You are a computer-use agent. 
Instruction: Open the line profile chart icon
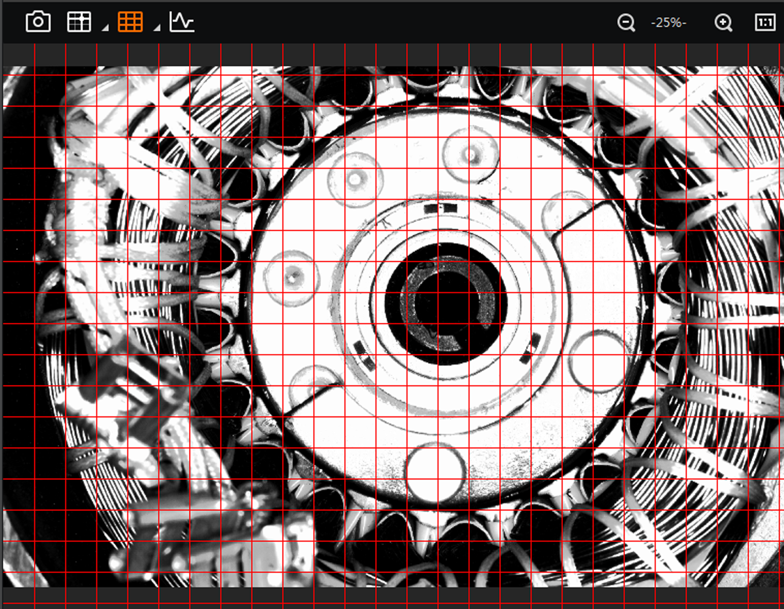(182, 22)
